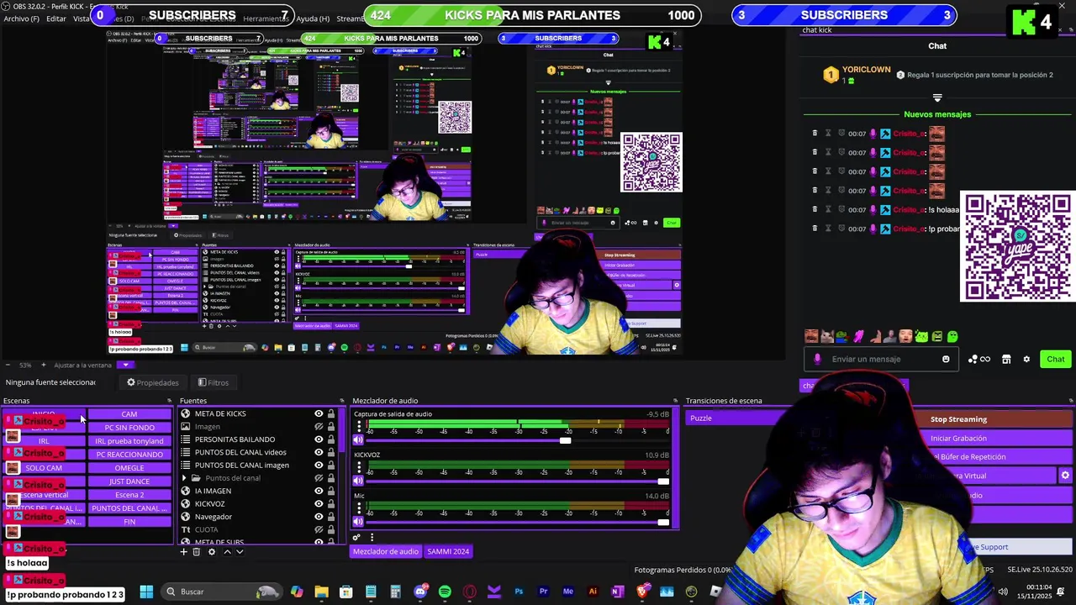1076x605 pixels.
Task: Toggle visibility of META DE KICKS source
Action: 319,413
